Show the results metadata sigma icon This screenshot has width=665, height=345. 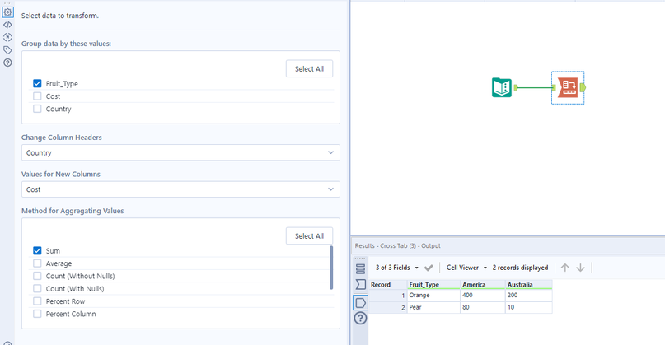(x=360, y=284)
